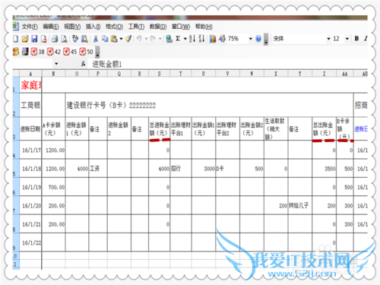Image resolution: width=380 pixels, height=285 pixels.
Task: Expand the redo history dropdown arrow
Action: tap(160, 39)
